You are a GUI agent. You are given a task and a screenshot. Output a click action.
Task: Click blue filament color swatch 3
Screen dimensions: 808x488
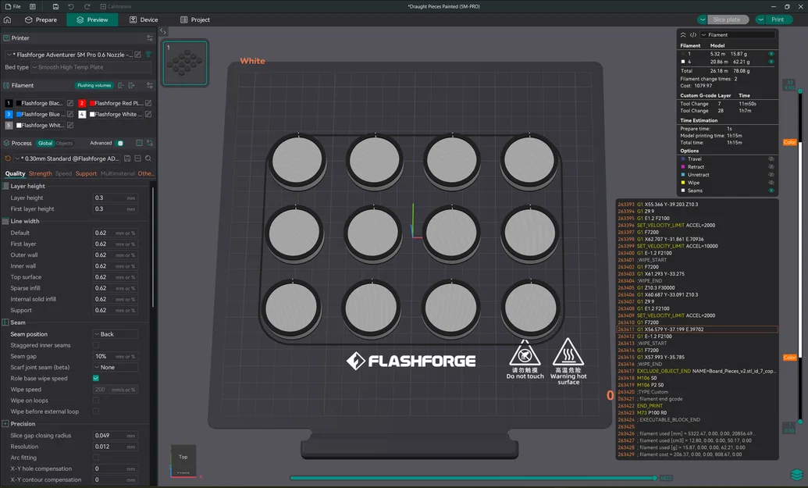point(9,115)
